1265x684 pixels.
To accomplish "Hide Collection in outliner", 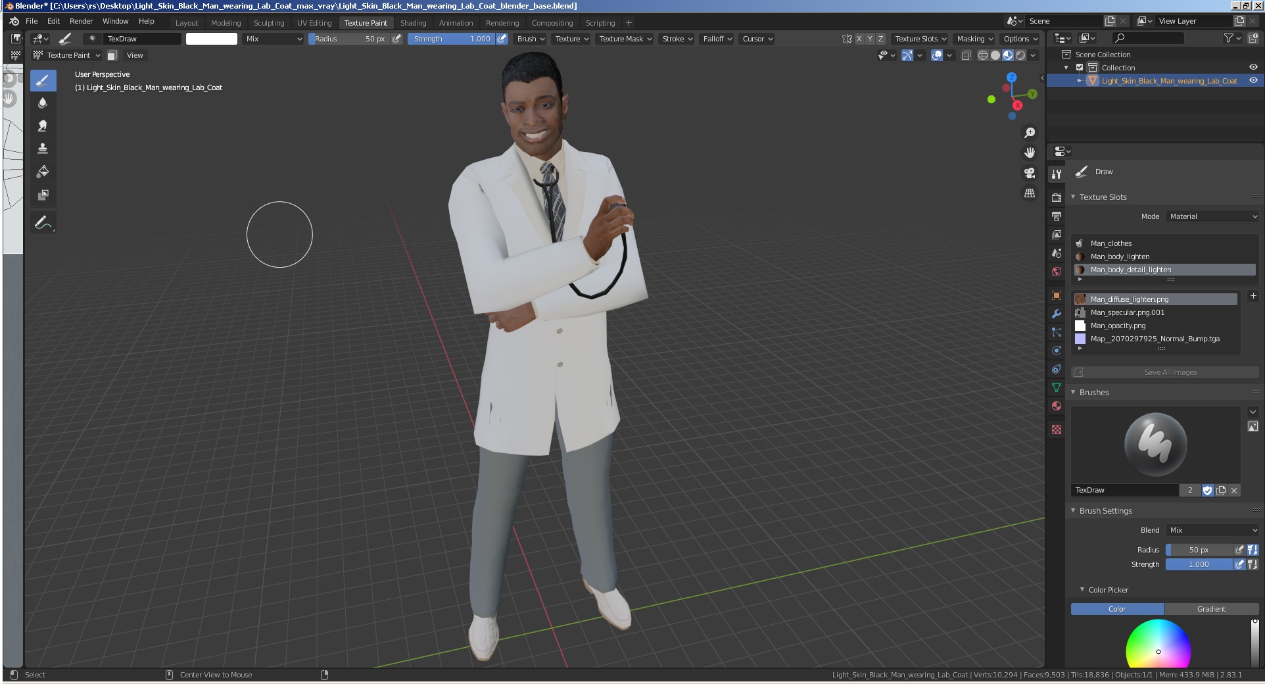I will click(x=1253, y=67).
